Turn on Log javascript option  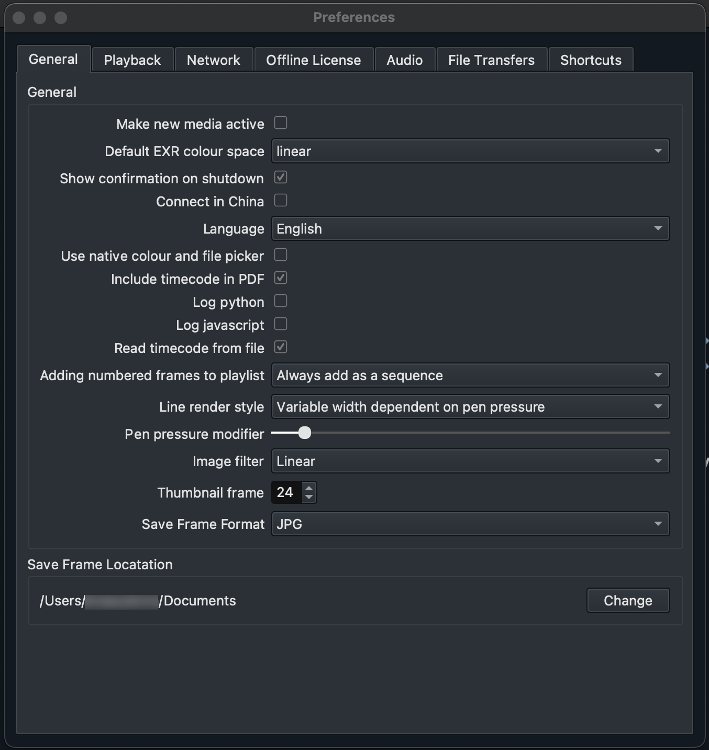pos(281,324)
